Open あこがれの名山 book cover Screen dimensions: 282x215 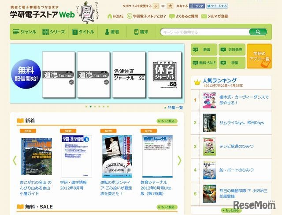[x=37, y=156]
